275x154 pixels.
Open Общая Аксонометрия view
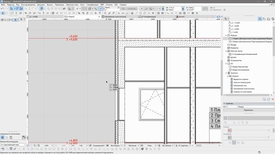click(x=239, y=70)
